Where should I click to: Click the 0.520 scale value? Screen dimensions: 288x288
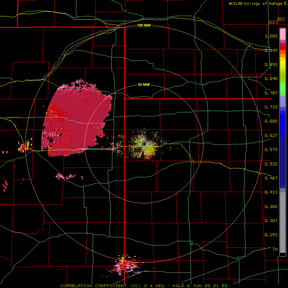pos(271,164)
